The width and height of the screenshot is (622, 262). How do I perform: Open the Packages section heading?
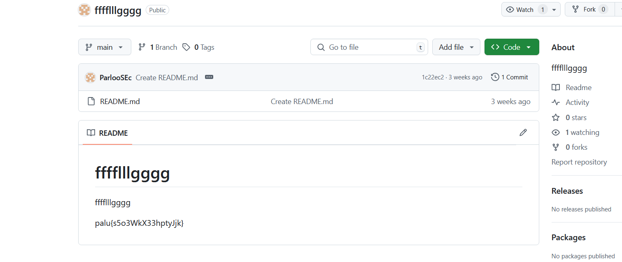pyautogui.click(x=568, y=237)
